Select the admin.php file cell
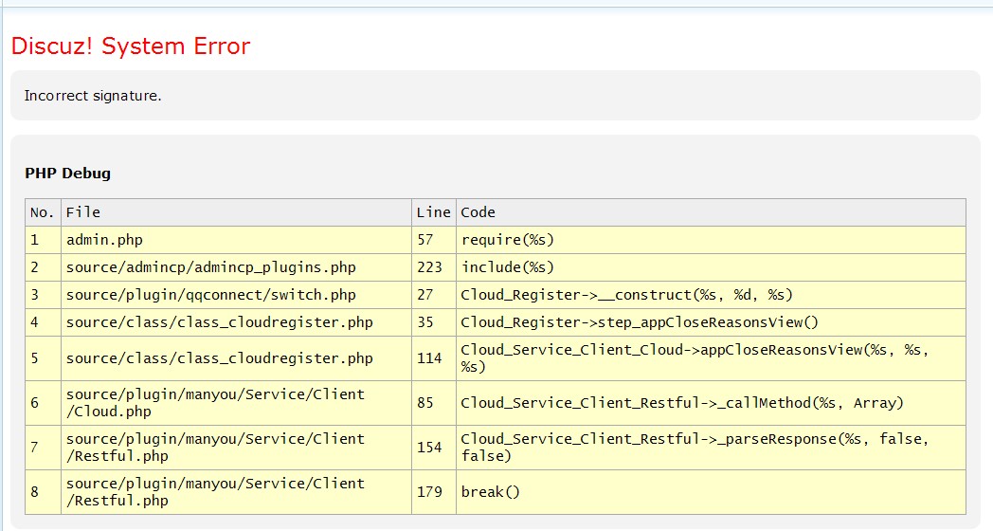The width and height of the screenshot is (993, 531). (104, 240)
